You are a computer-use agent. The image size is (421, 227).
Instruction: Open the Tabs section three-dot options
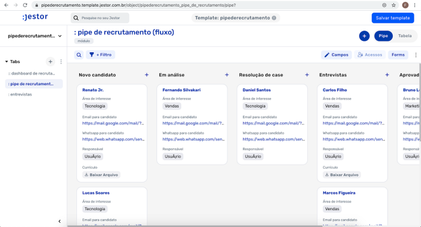point(61,62)
